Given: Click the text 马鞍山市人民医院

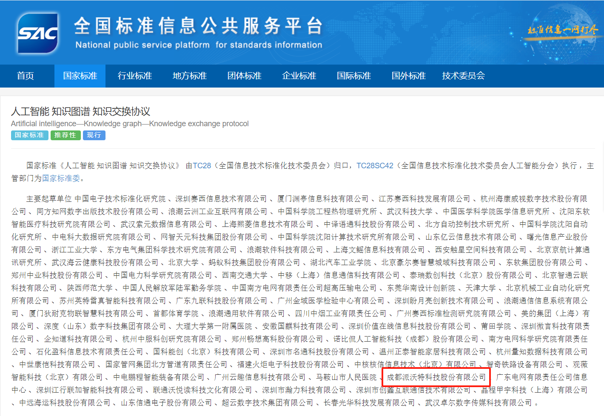Looking at the screenshot, I should (346, 377).
